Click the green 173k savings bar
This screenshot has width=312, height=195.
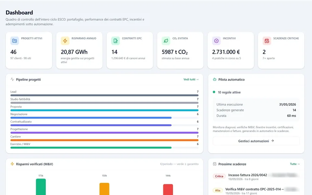point(41,187)
